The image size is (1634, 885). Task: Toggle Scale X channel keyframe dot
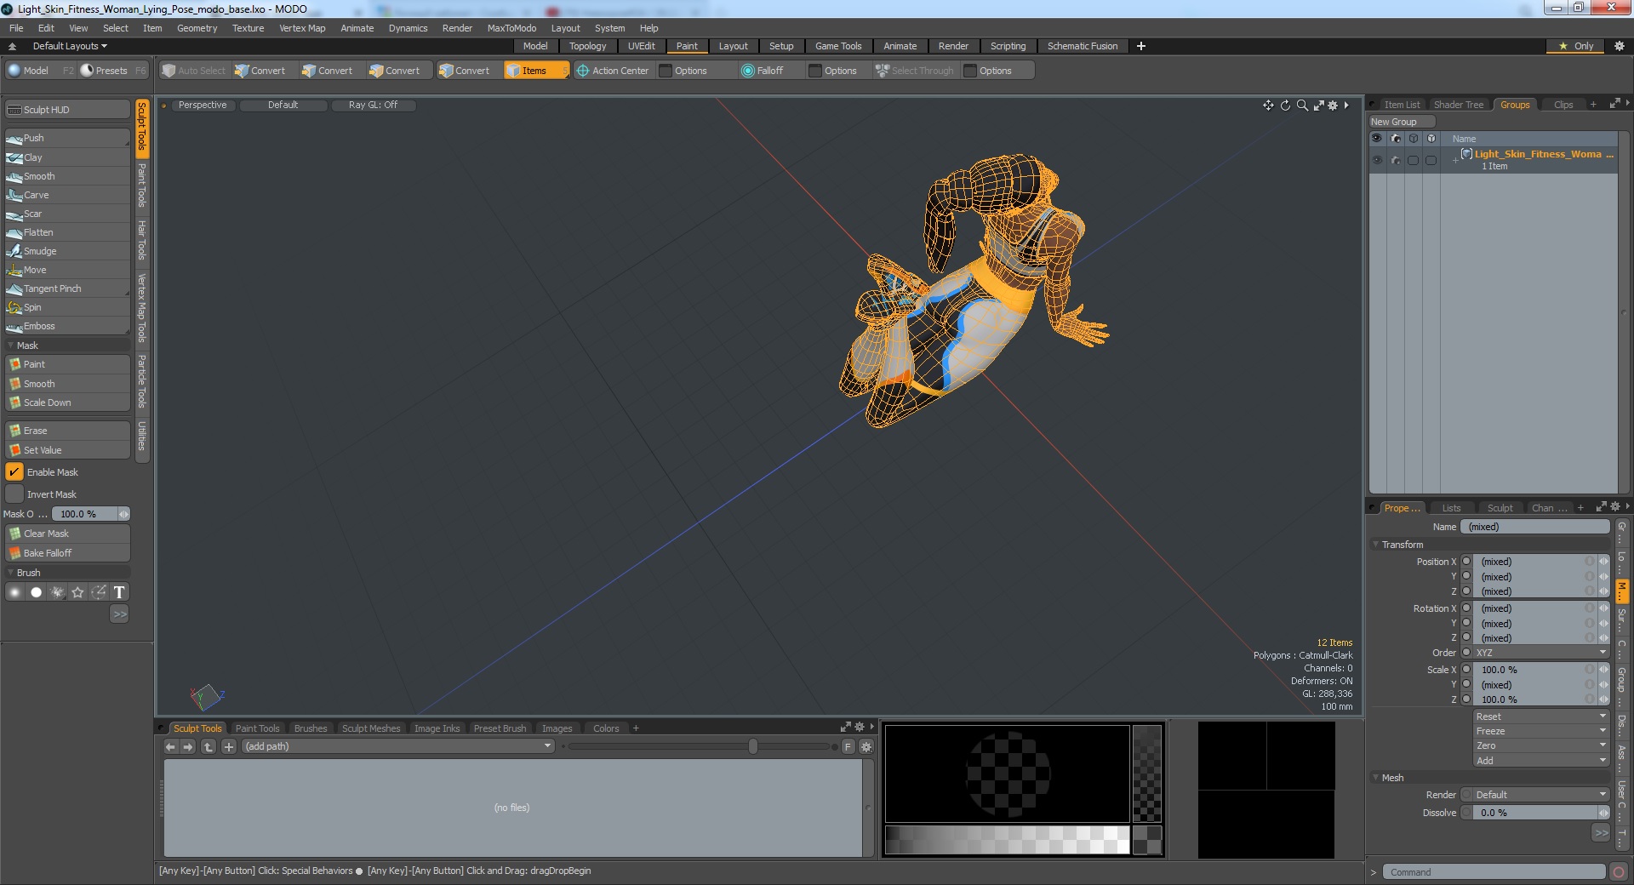point(1466,670)
